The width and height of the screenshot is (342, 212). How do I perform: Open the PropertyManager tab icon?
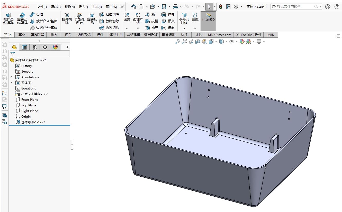click(24, 47)
